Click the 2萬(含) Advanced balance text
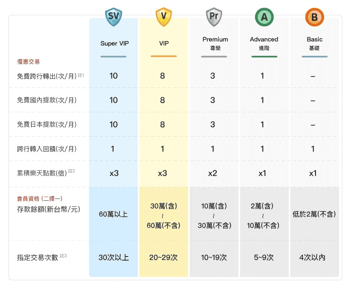The image size is (348, 285). click(262, 206)
